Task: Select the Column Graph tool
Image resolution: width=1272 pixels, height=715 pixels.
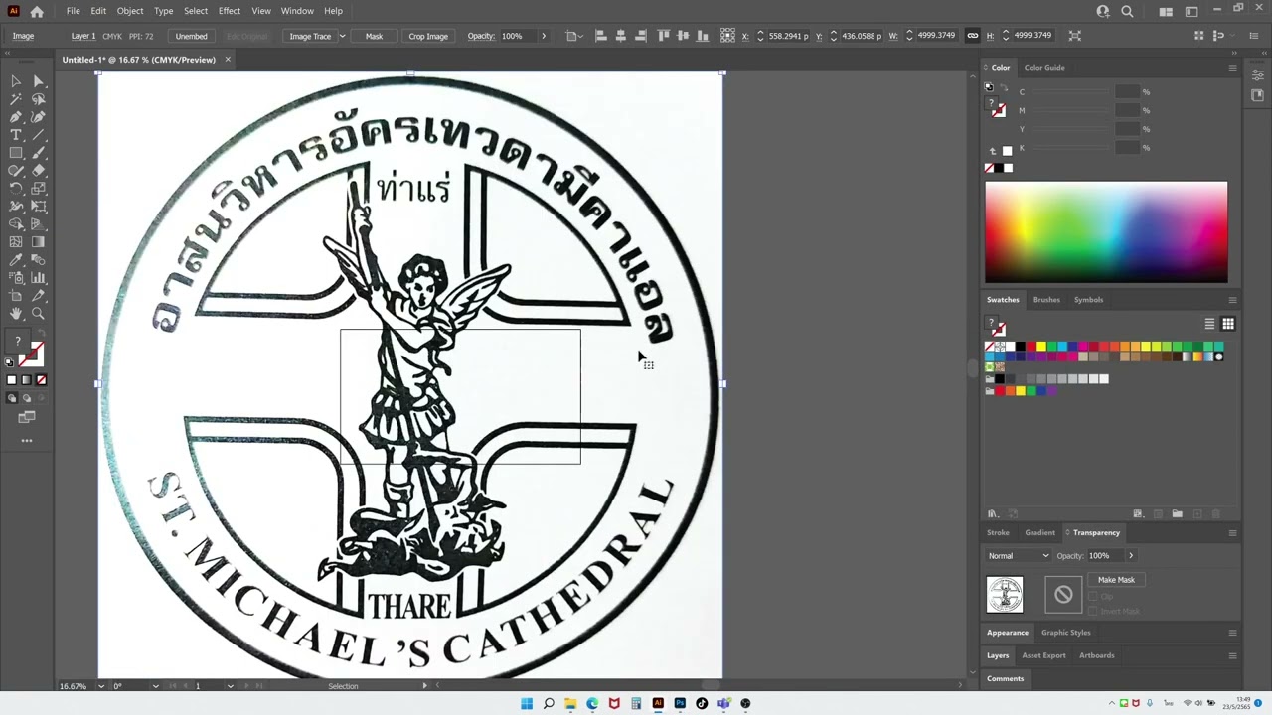Action: (38, 278)
